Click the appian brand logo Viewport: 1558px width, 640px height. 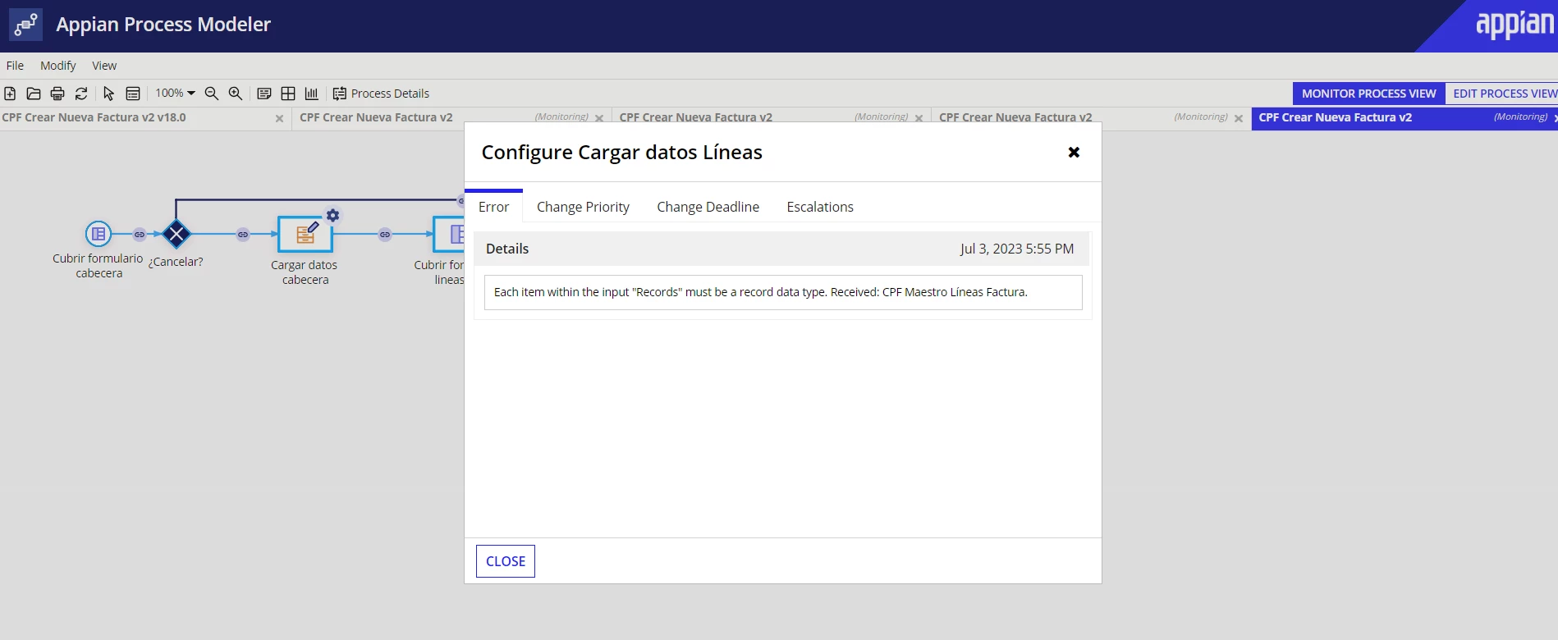[x=1514, y=25]
